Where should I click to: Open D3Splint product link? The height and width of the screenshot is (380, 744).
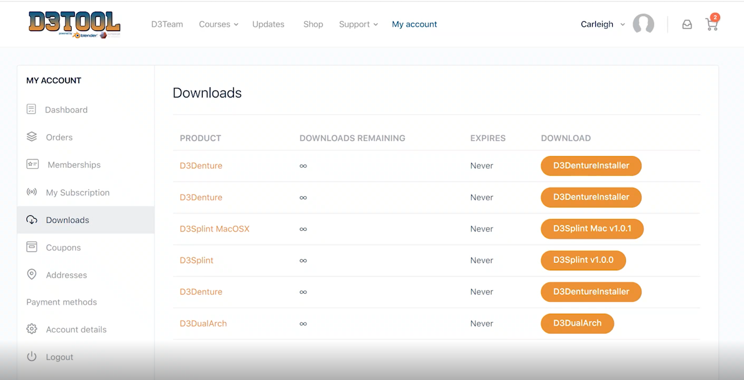point(196,260)
